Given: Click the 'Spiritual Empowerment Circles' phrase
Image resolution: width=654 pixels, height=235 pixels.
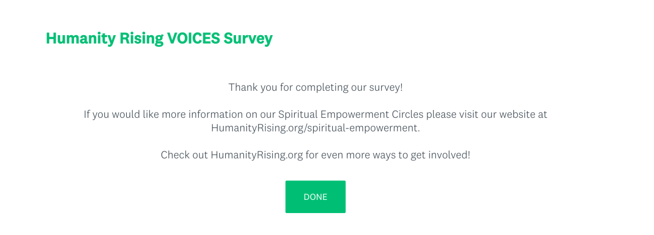Looking at the screenshot, I should pos(351,114).
